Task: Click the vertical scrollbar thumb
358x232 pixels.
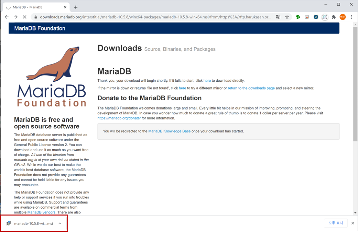Action: coord(355,84)
